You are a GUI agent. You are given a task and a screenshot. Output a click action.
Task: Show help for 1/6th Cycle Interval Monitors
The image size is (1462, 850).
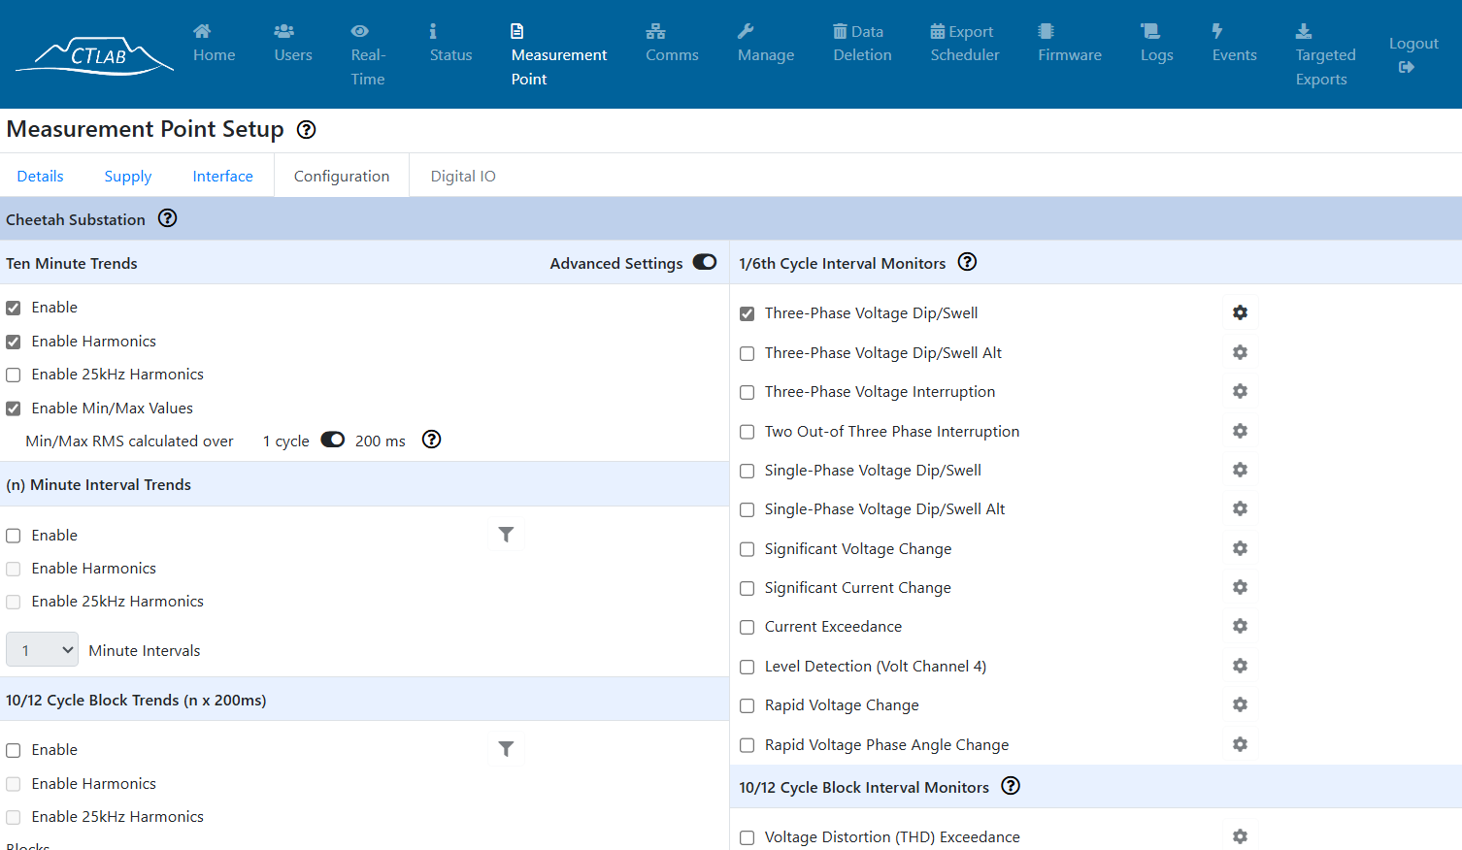(x=967, y=262)
